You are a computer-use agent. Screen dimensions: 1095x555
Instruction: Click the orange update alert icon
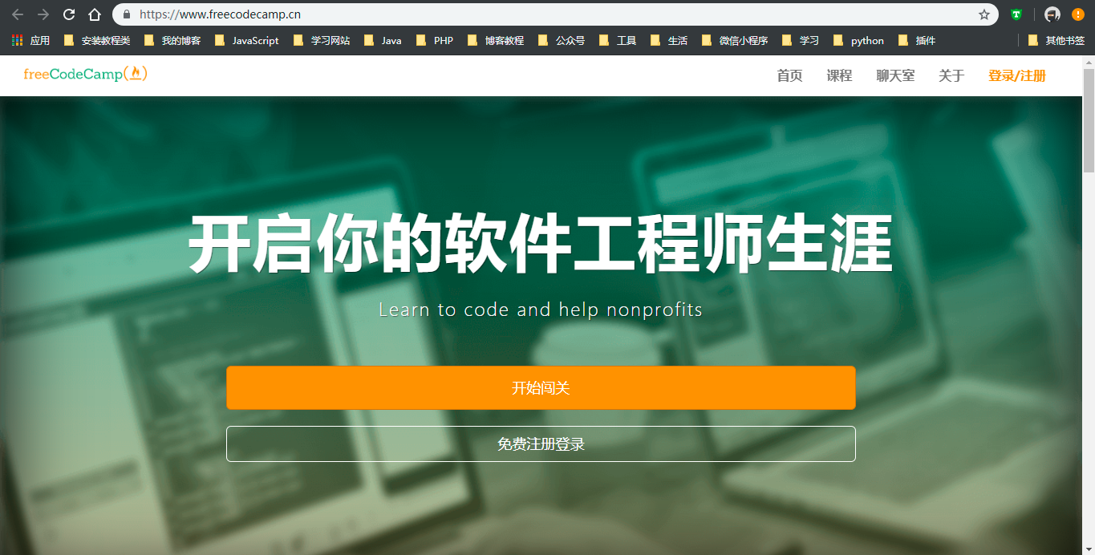[x=1078, y=14]
